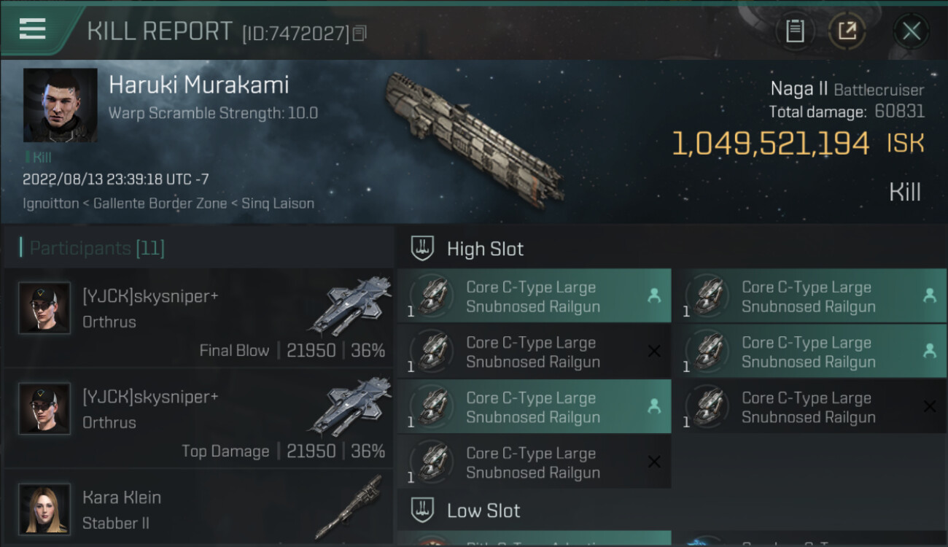Select the bottom-left railgun in High Slot

pyautogui.click(x=532, y=463)
